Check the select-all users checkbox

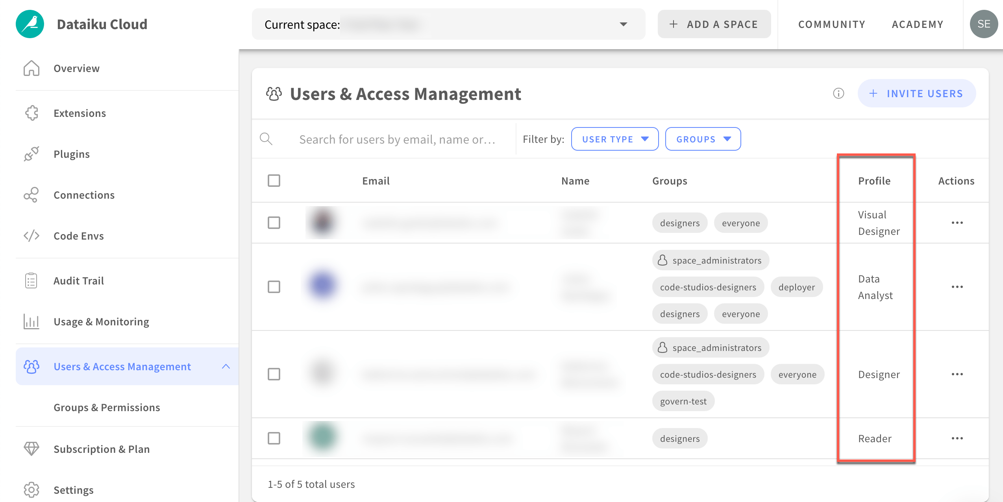274,180
